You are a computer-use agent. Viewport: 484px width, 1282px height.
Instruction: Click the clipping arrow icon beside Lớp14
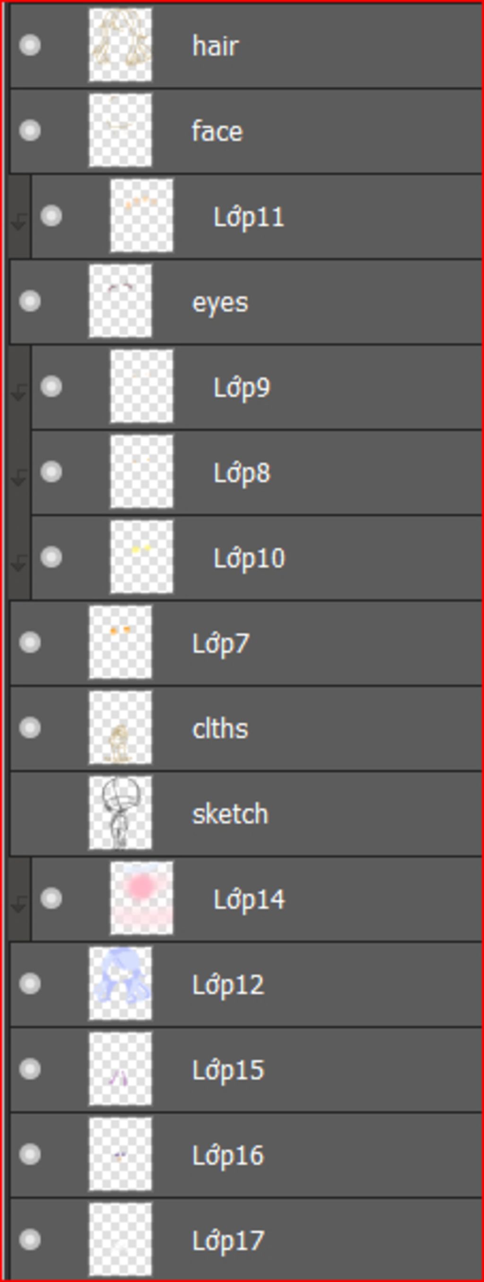pyautogui.click(x=19, y=904)
